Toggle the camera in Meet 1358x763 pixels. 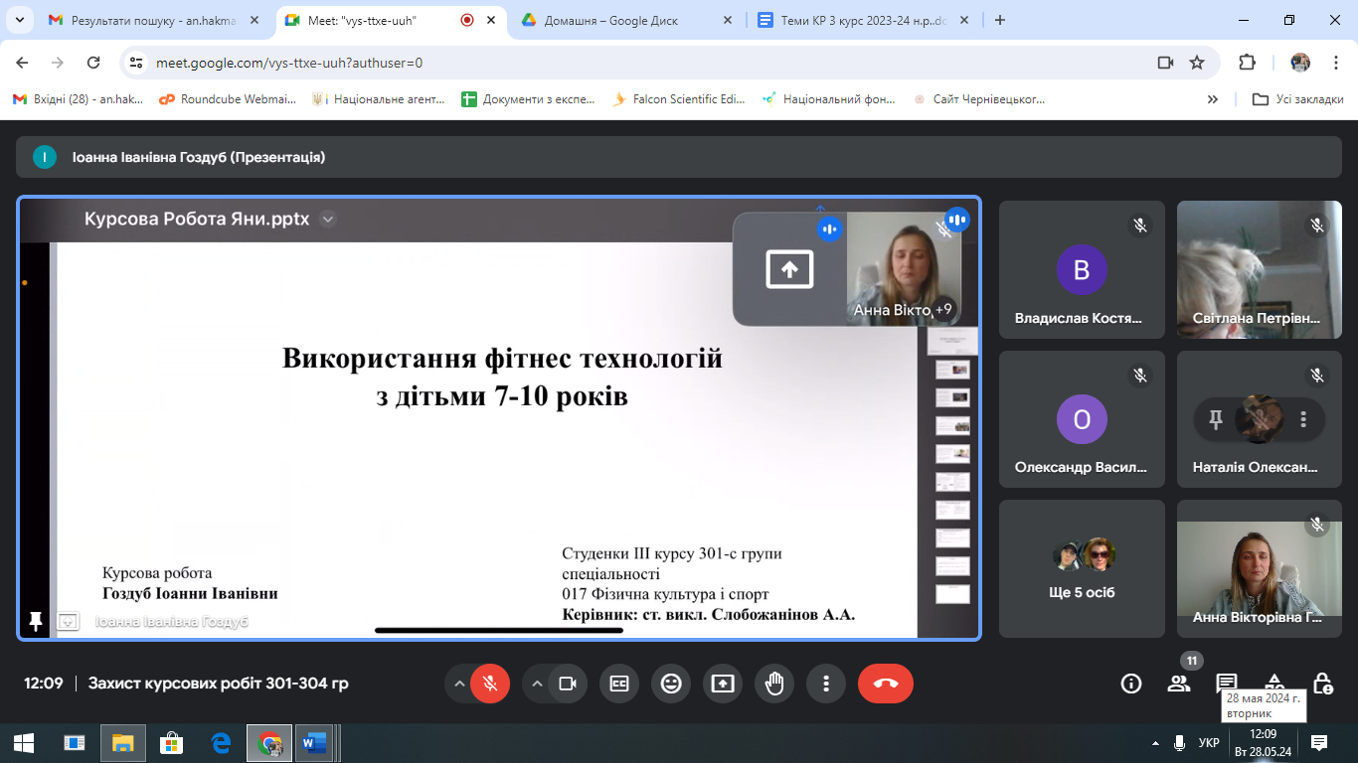click(568, 684)
